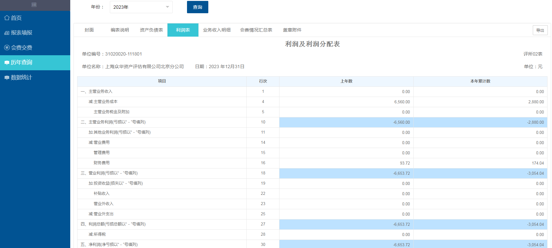Expand year list using dropdown arrow
This screenshot has width=552, height=248.
click(x=167, y=7)
